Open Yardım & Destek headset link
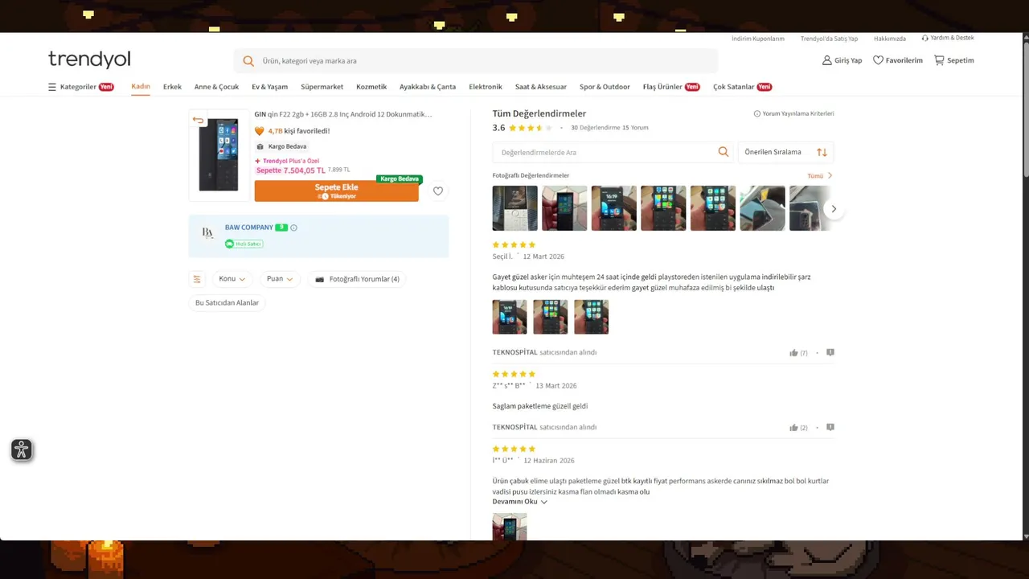The image size is (1029, 579). 948,38
